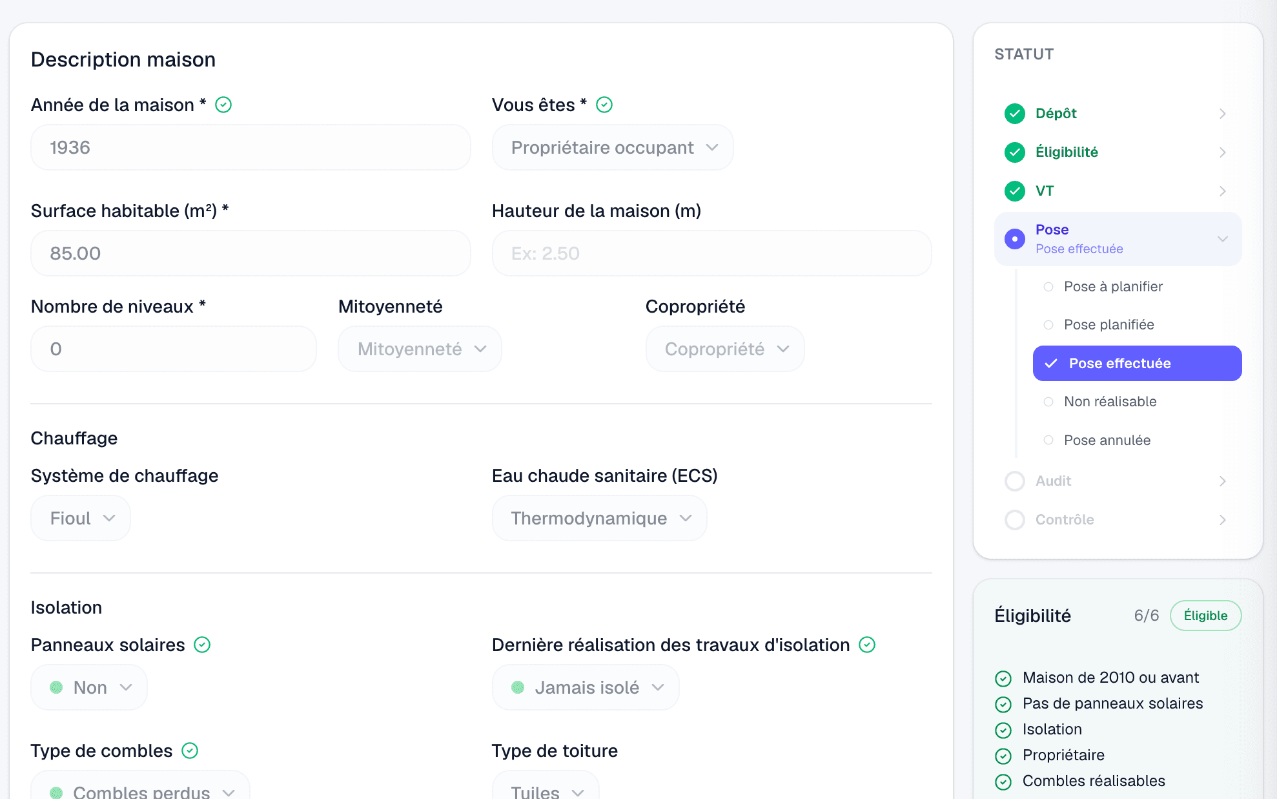The height and width of the screenshot is (799, 1277).
Task: Click the check icon beside Pas de panneaux solaires
Action: [1003, 704]
